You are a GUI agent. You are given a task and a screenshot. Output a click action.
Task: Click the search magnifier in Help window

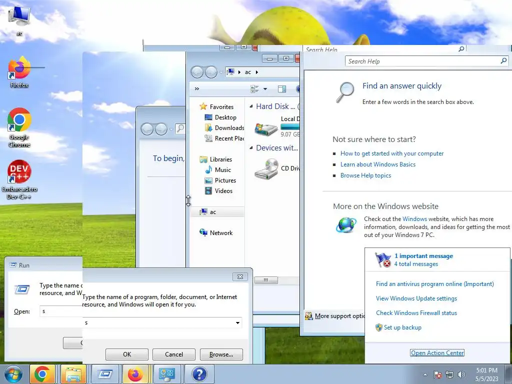point(503,60)
